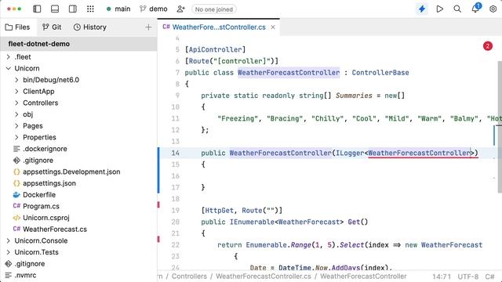Click the WeatherForecastController class breadcrumb
The height and width of the screenshot is (282, 502).
coord(363,277)
